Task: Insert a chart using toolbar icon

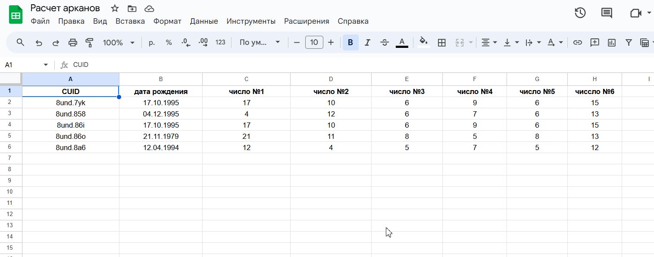Action: (611, 42)
